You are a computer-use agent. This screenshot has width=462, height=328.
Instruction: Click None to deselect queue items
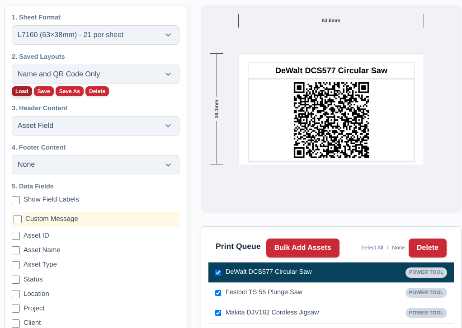[x=398, y=248]
